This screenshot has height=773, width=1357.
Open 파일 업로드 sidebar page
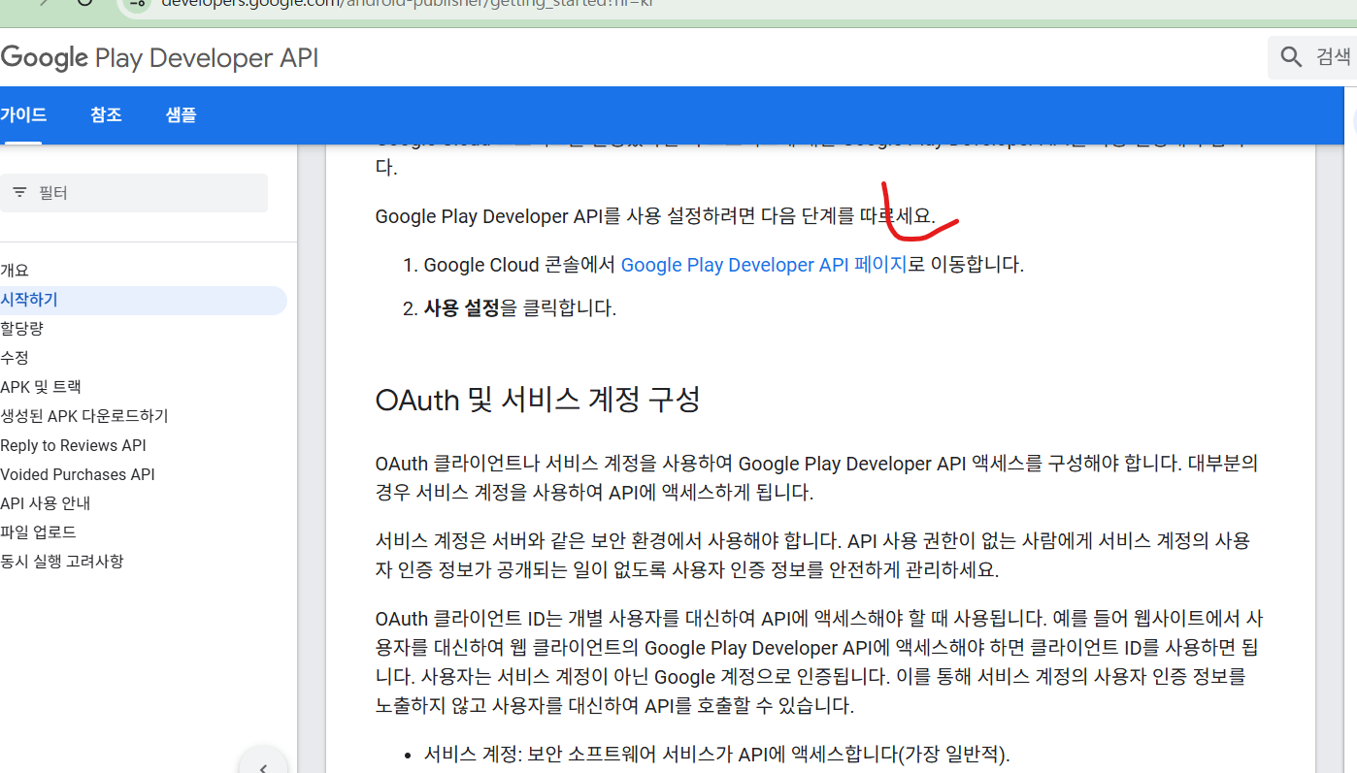click(x=38, y=532)
